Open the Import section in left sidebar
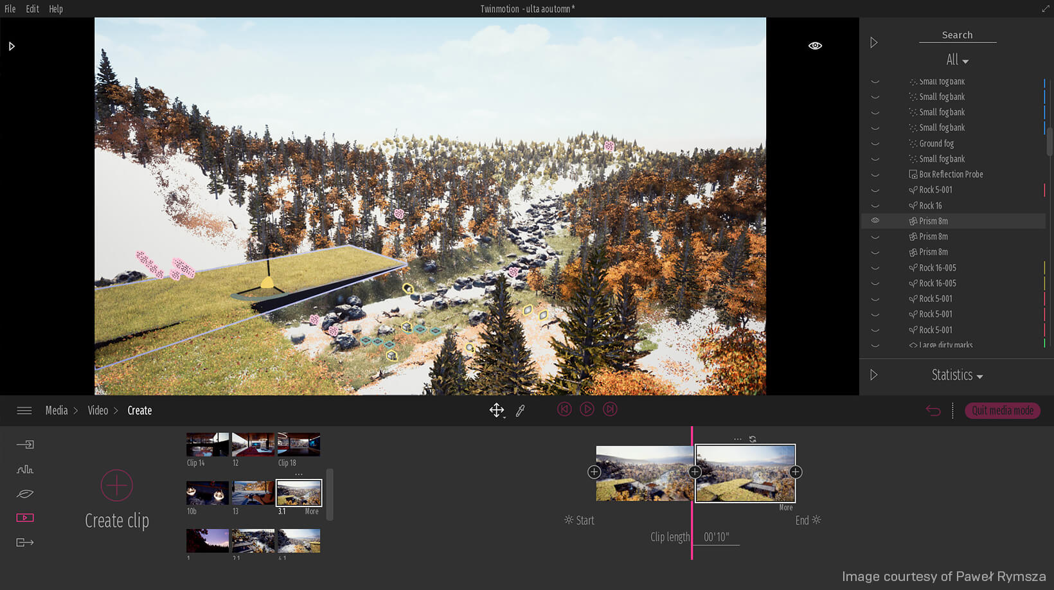 [x=25, y=445]
